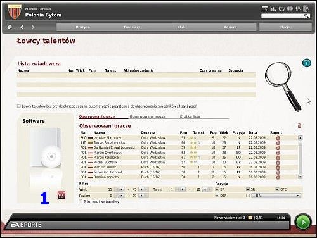Open the report for Damian Kapusta

tap(278, 177)
